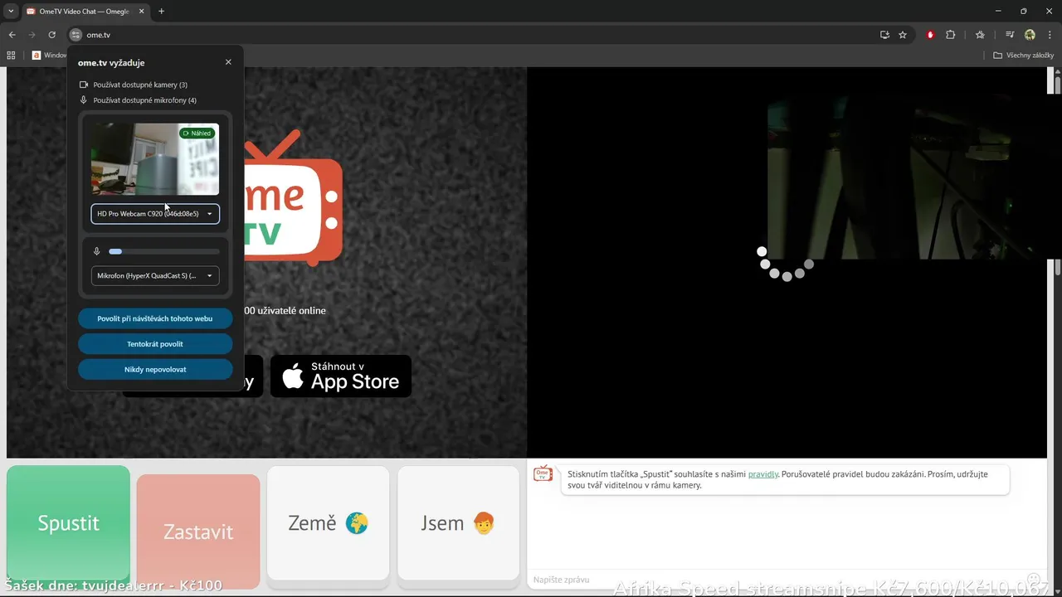This screenshot has height=597, width=1062.
Task: Click the uživatelé online counter text
Action: click(x=285, y=310)
